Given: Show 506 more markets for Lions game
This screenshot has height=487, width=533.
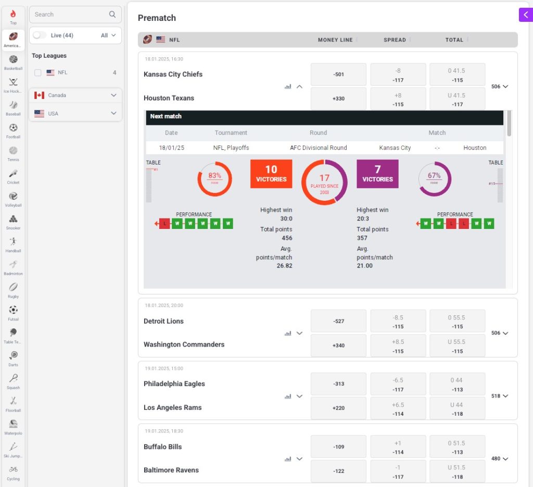Looking at the screenshot, I should 500,333.
